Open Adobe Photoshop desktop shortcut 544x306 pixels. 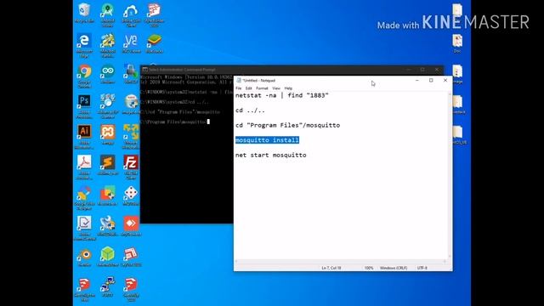(x=84, y=106)
